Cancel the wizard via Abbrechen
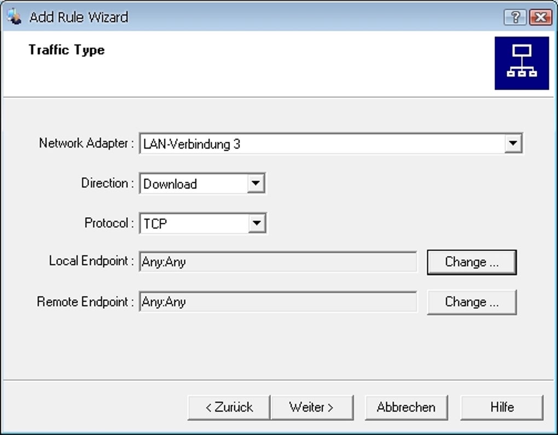This screenshot has width=558, height=435. tap(406, 407)
